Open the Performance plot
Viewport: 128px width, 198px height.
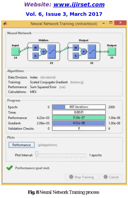[x=22, y=145]
